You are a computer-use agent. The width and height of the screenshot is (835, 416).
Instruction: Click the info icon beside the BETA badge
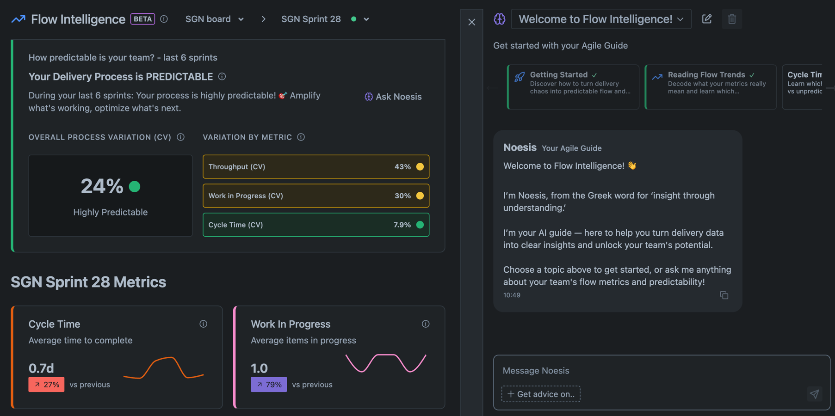164,19
